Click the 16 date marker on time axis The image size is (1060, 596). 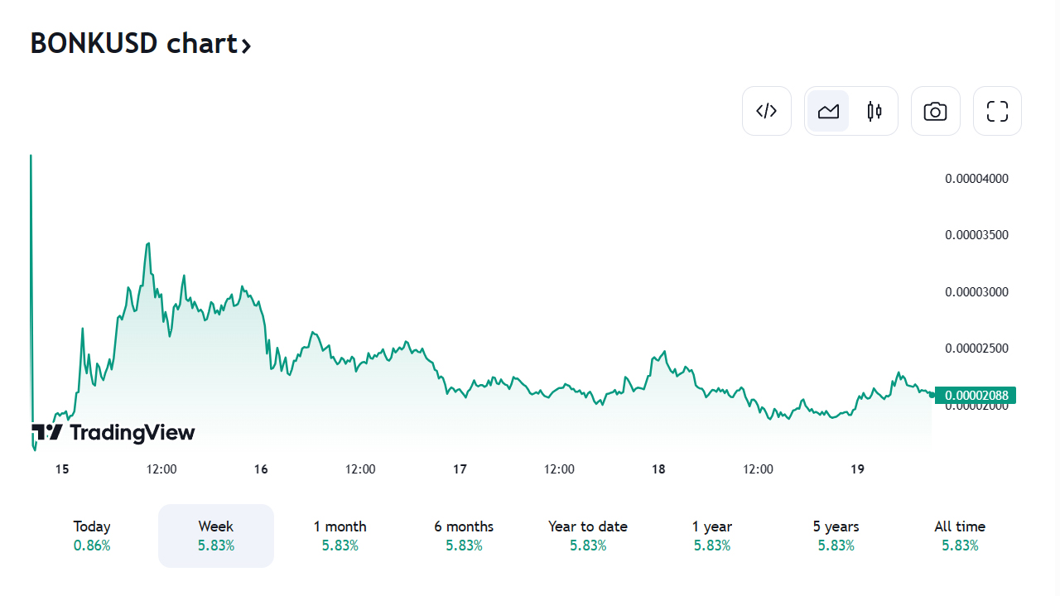tap(261, 469)
